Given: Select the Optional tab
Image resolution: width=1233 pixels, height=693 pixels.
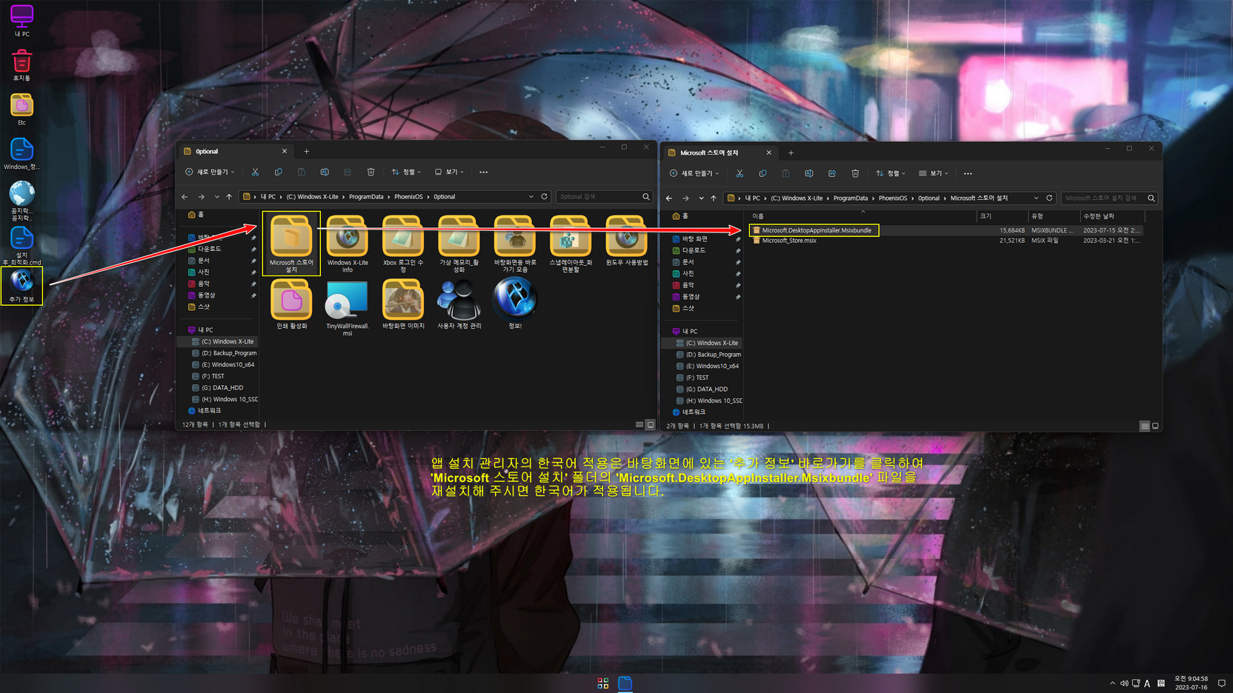Looking at the screenshot, I should pos(236,152).
